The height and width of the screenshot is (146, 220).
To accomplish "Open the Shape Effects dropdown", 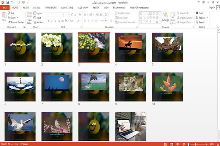I will point(184,22).
